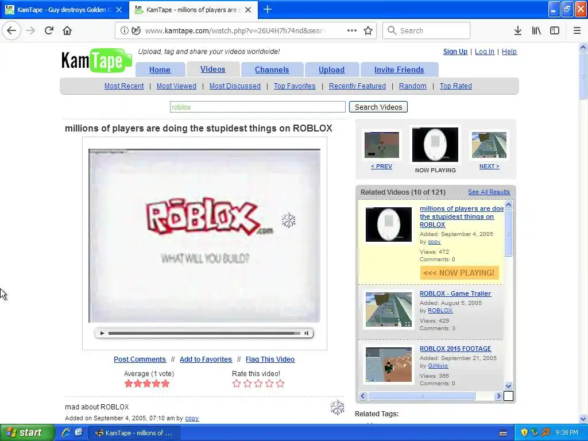Focus the video search field containing 'roblox'

click(x=257, y=107)
